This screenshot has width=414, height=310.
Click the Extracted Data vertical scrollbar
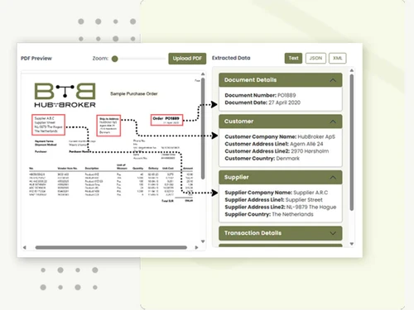point(352,143)
